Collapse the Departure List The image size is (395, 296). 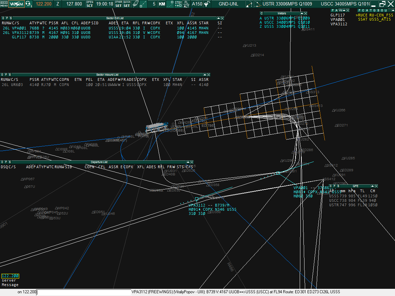coord(188,162)
